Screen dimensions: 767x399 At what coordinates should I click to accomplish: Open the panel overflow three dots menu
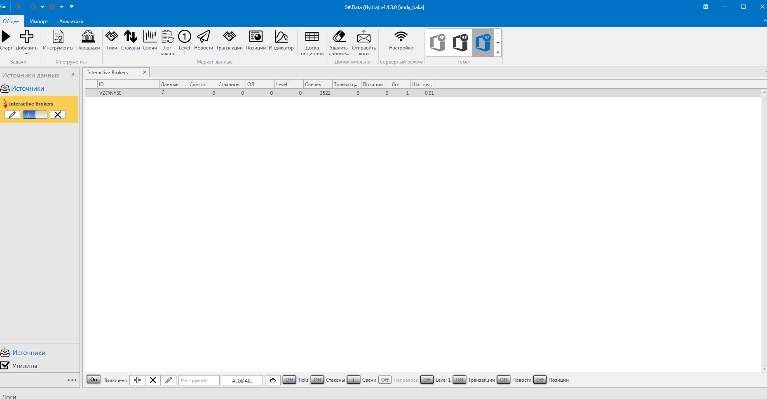click(72, 380)
